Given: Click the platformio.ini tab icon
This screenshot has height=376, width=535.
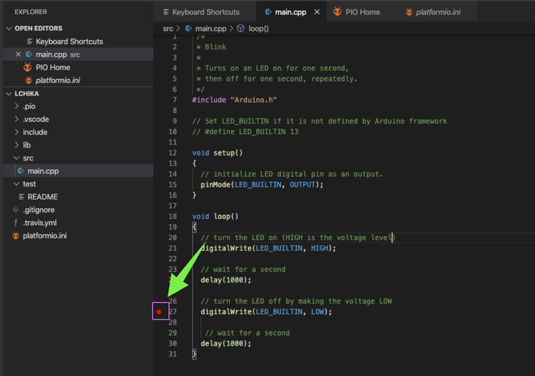Looking at the screenshot, I should [x=409, y=12].
